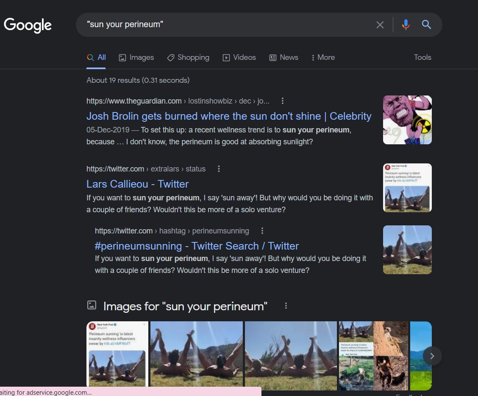Switch to the News tab

(x=284, y=57)
